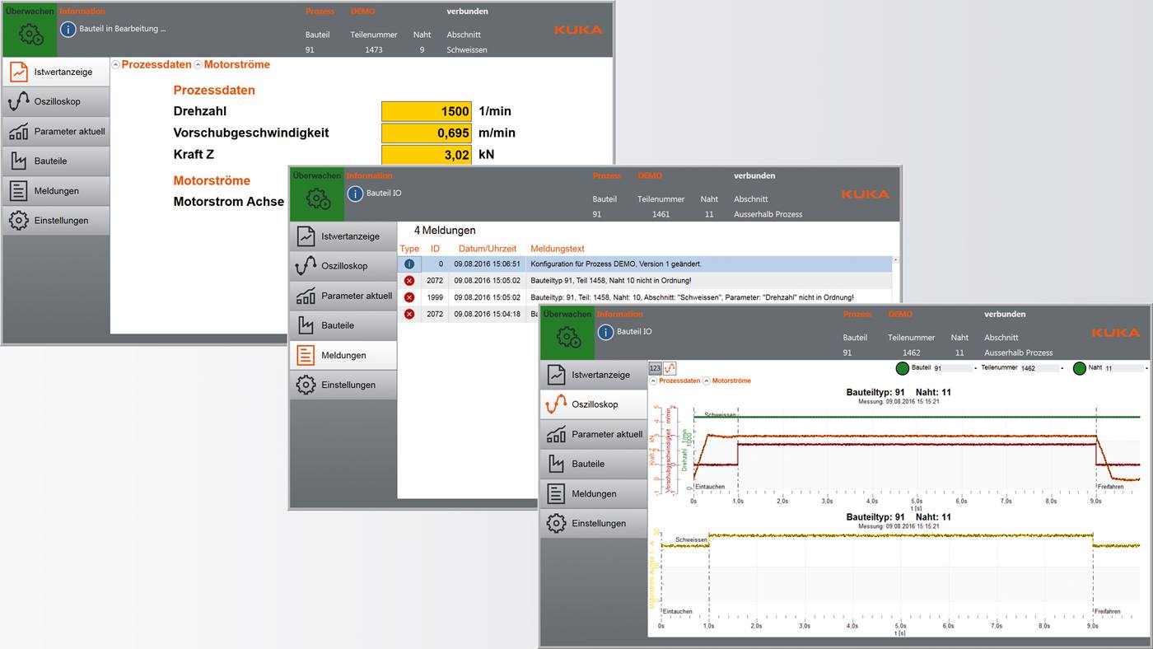Screen dimensions: 1153x649
Task: Toggle the green indicator next to Bauteil 91
Action: (x=902, y=368)
